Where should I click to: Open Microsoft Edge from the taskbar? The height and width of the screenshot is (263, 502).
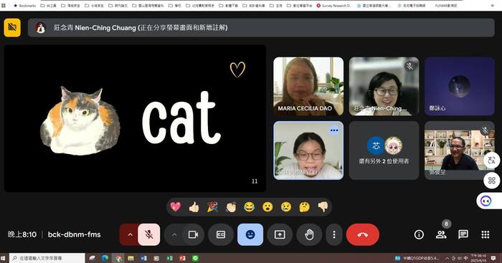(105, 258)
